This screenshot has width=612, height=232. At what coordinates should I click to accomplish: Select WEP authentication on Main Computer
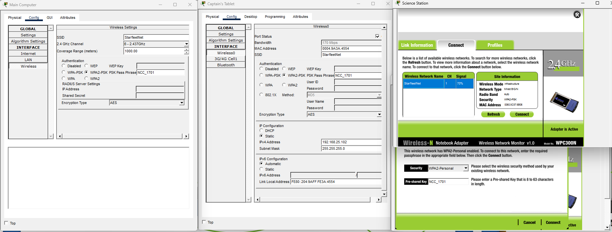tap(86, 66)
